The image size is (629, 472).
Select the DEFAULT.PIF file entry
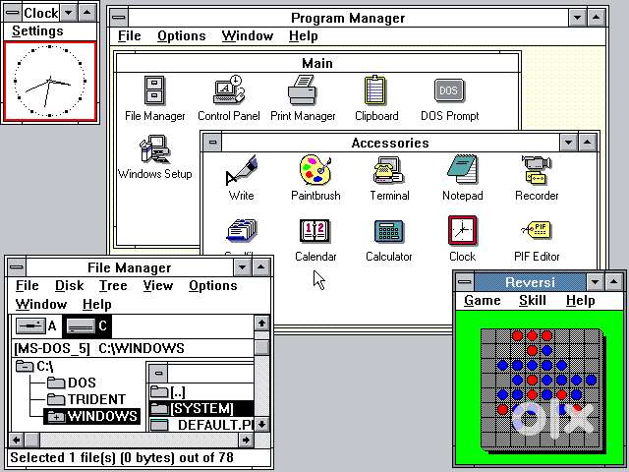click(x=201, y=425)
